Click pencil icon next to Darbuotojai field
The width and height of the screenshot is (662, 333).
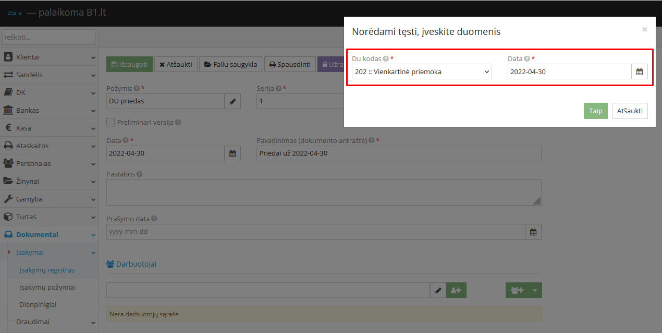438,290
